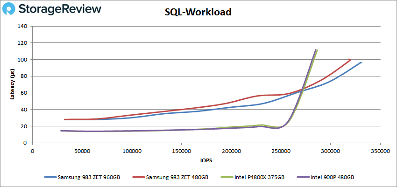The image size is (397, 187).
Task: Click the 100000 IOPS axis value
Action: tap(132, 151)
